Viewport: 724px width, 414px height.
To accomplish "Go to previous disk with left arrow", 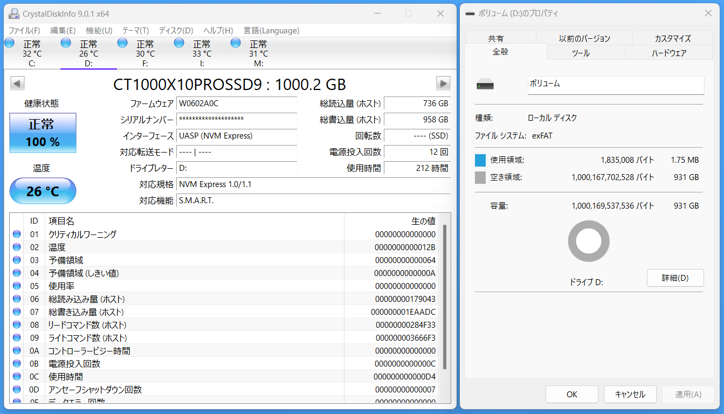I will tap(17, 83).
